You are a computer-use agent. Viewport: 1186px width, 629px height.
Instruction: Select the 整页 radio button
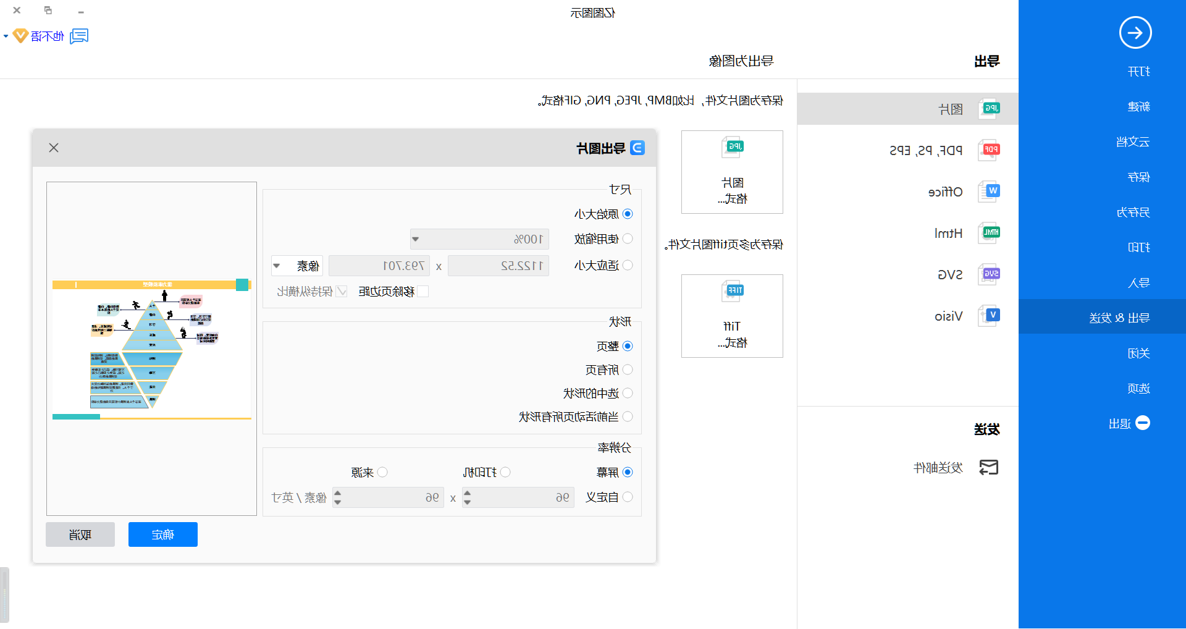[628, 346]
